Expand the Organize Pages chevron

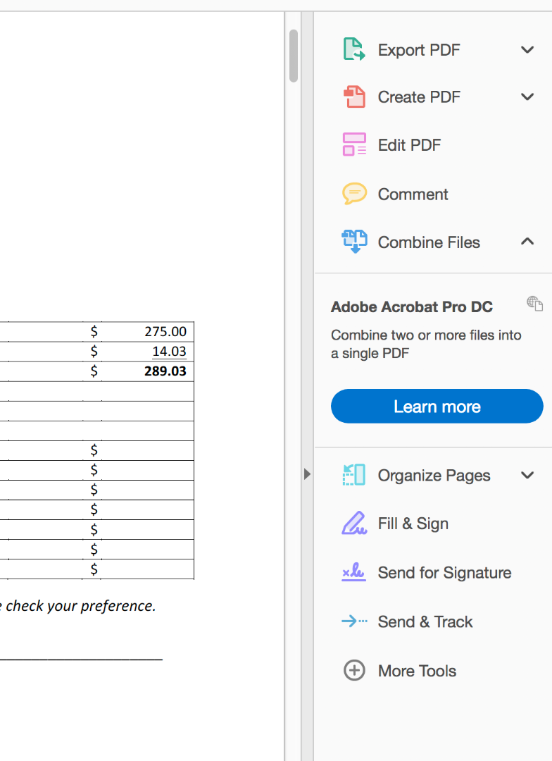(527, 475)
